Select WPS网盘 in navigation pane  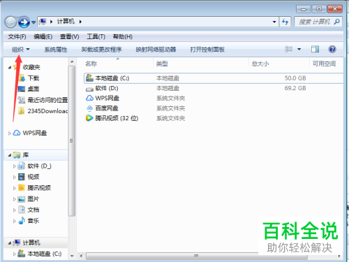[x=34, y=133]
